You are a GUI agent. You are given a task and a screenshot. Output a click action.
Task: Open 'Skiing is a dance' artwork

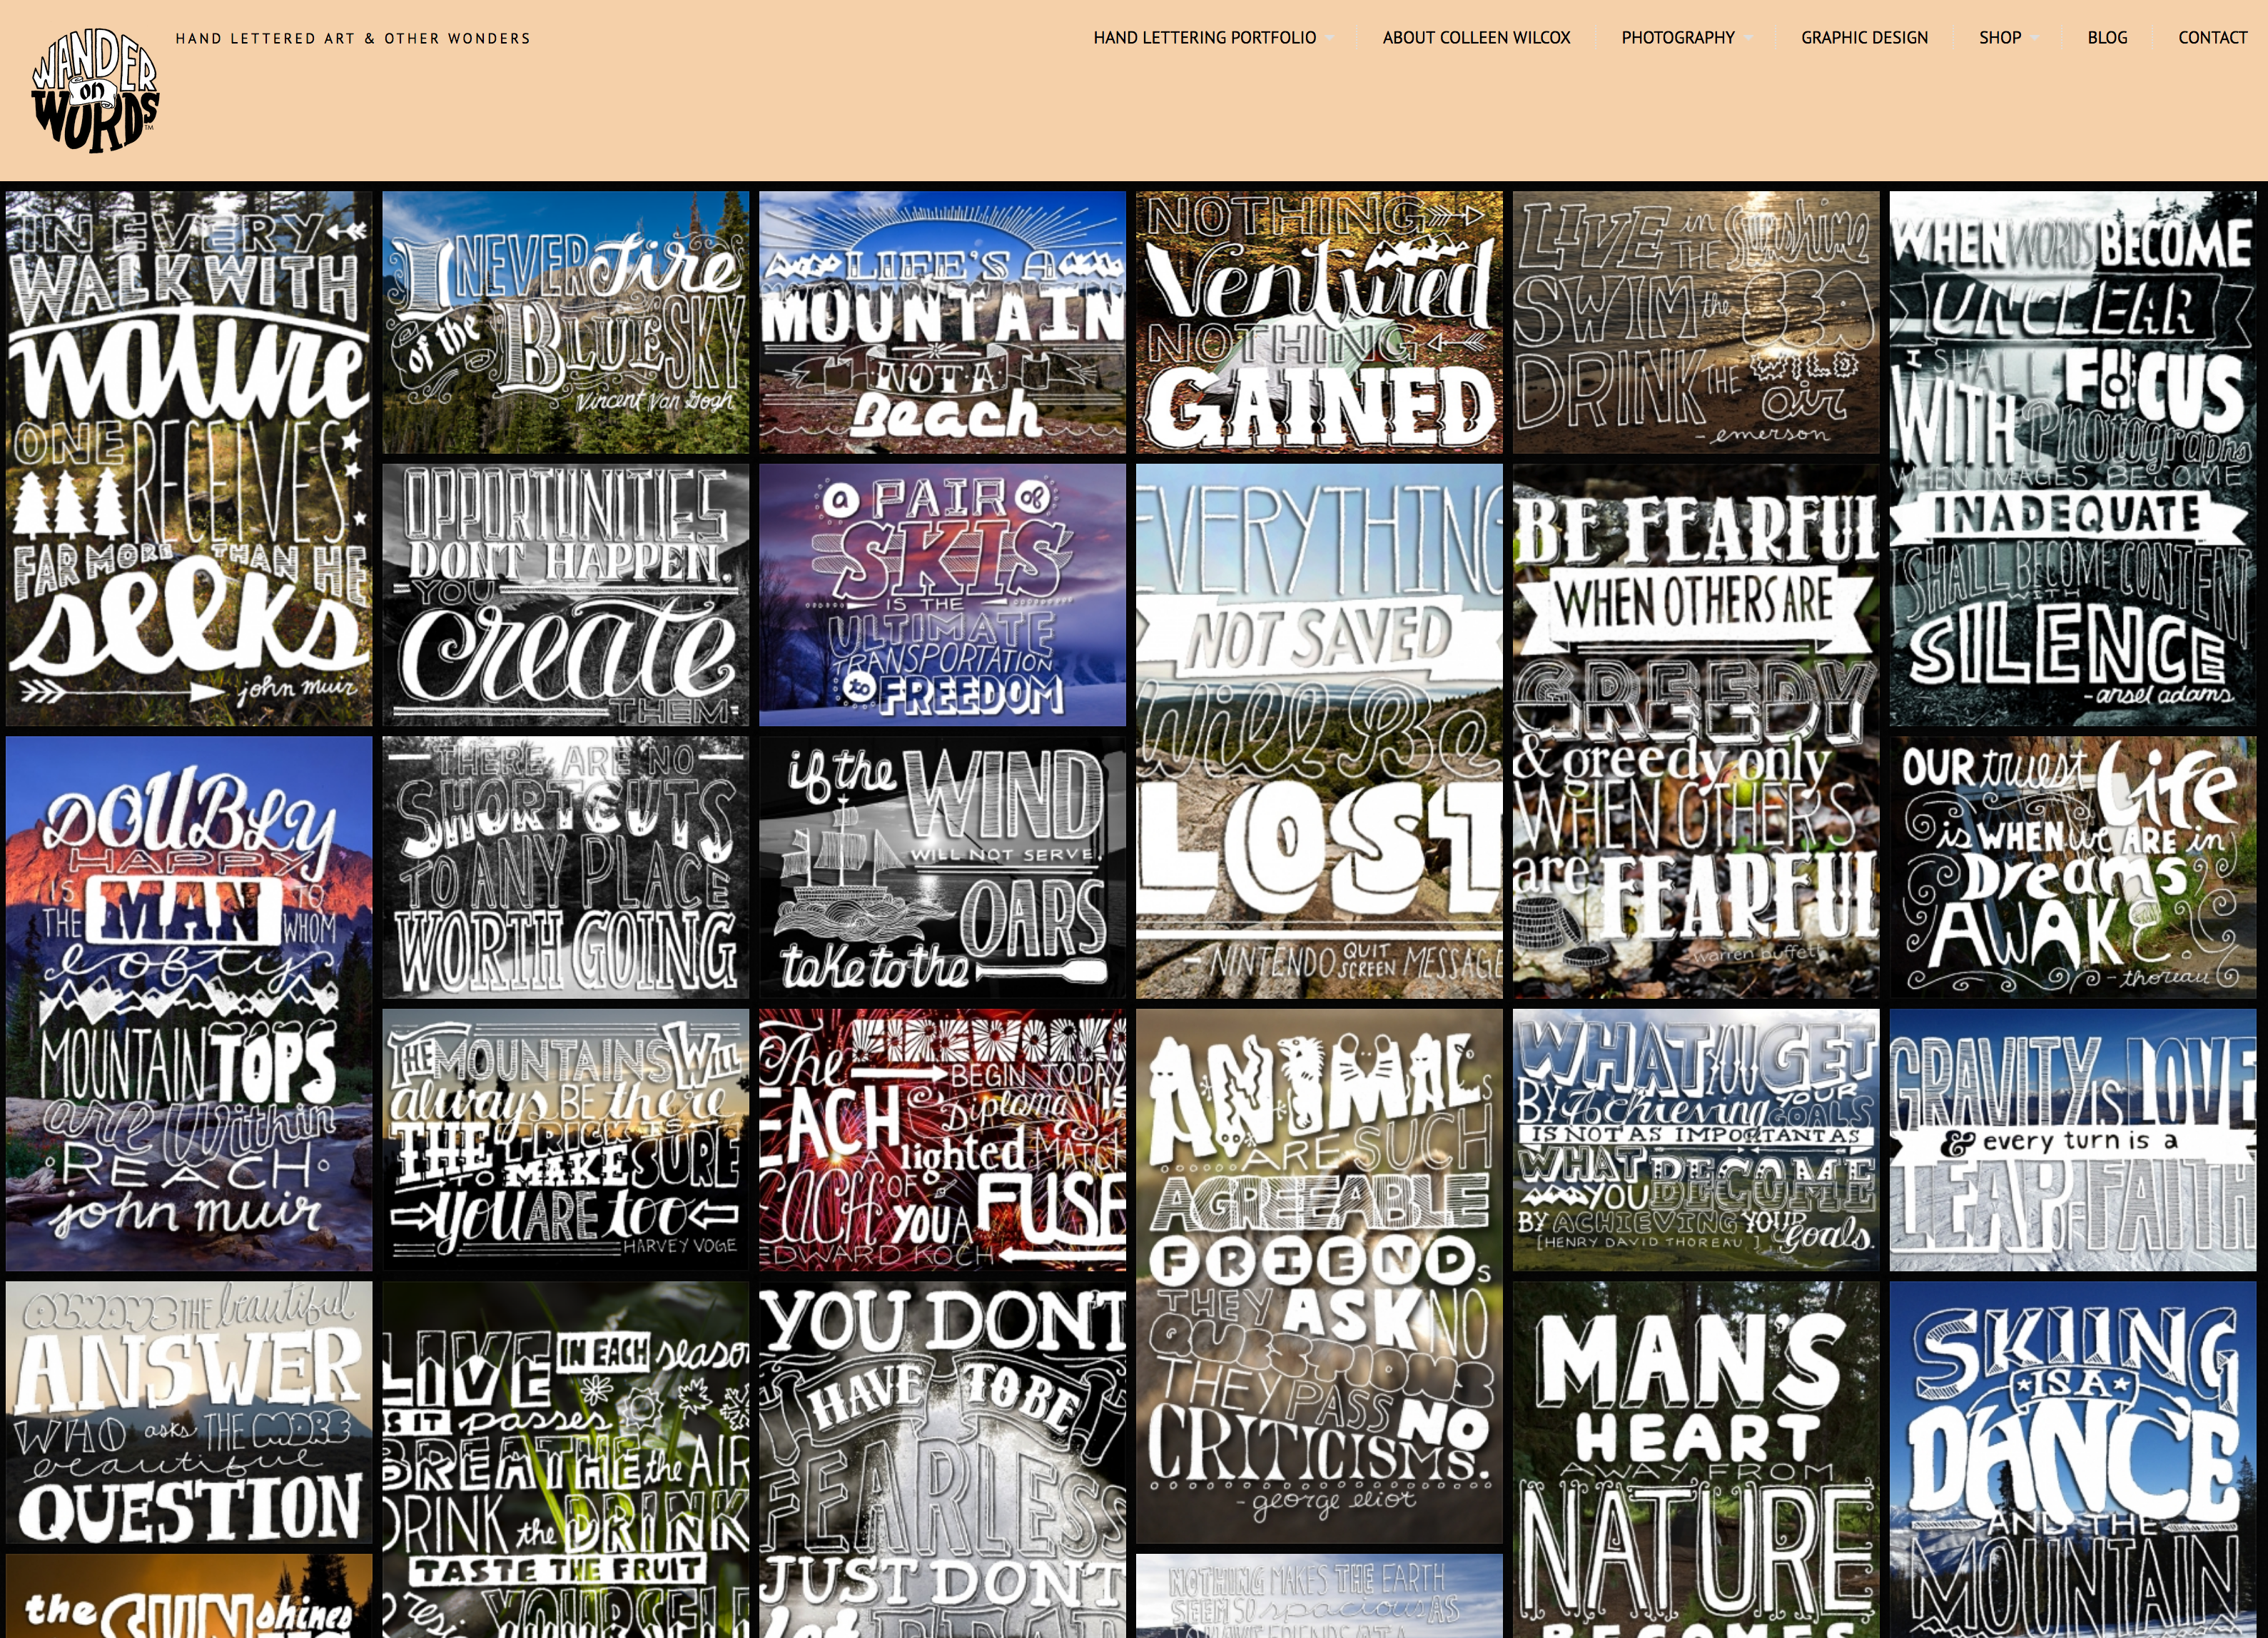[x=2073, y=1459]
